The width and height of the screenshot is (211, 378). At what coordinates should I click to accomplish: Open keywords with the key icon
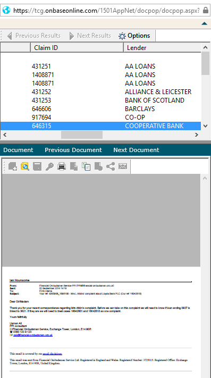click(x=49, y=166)
